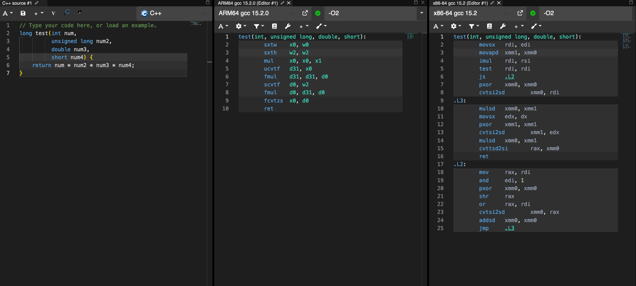
Task: Open x86-64 add-new pane dropdown
Action: pyautogui.click(x=519, y=26)
